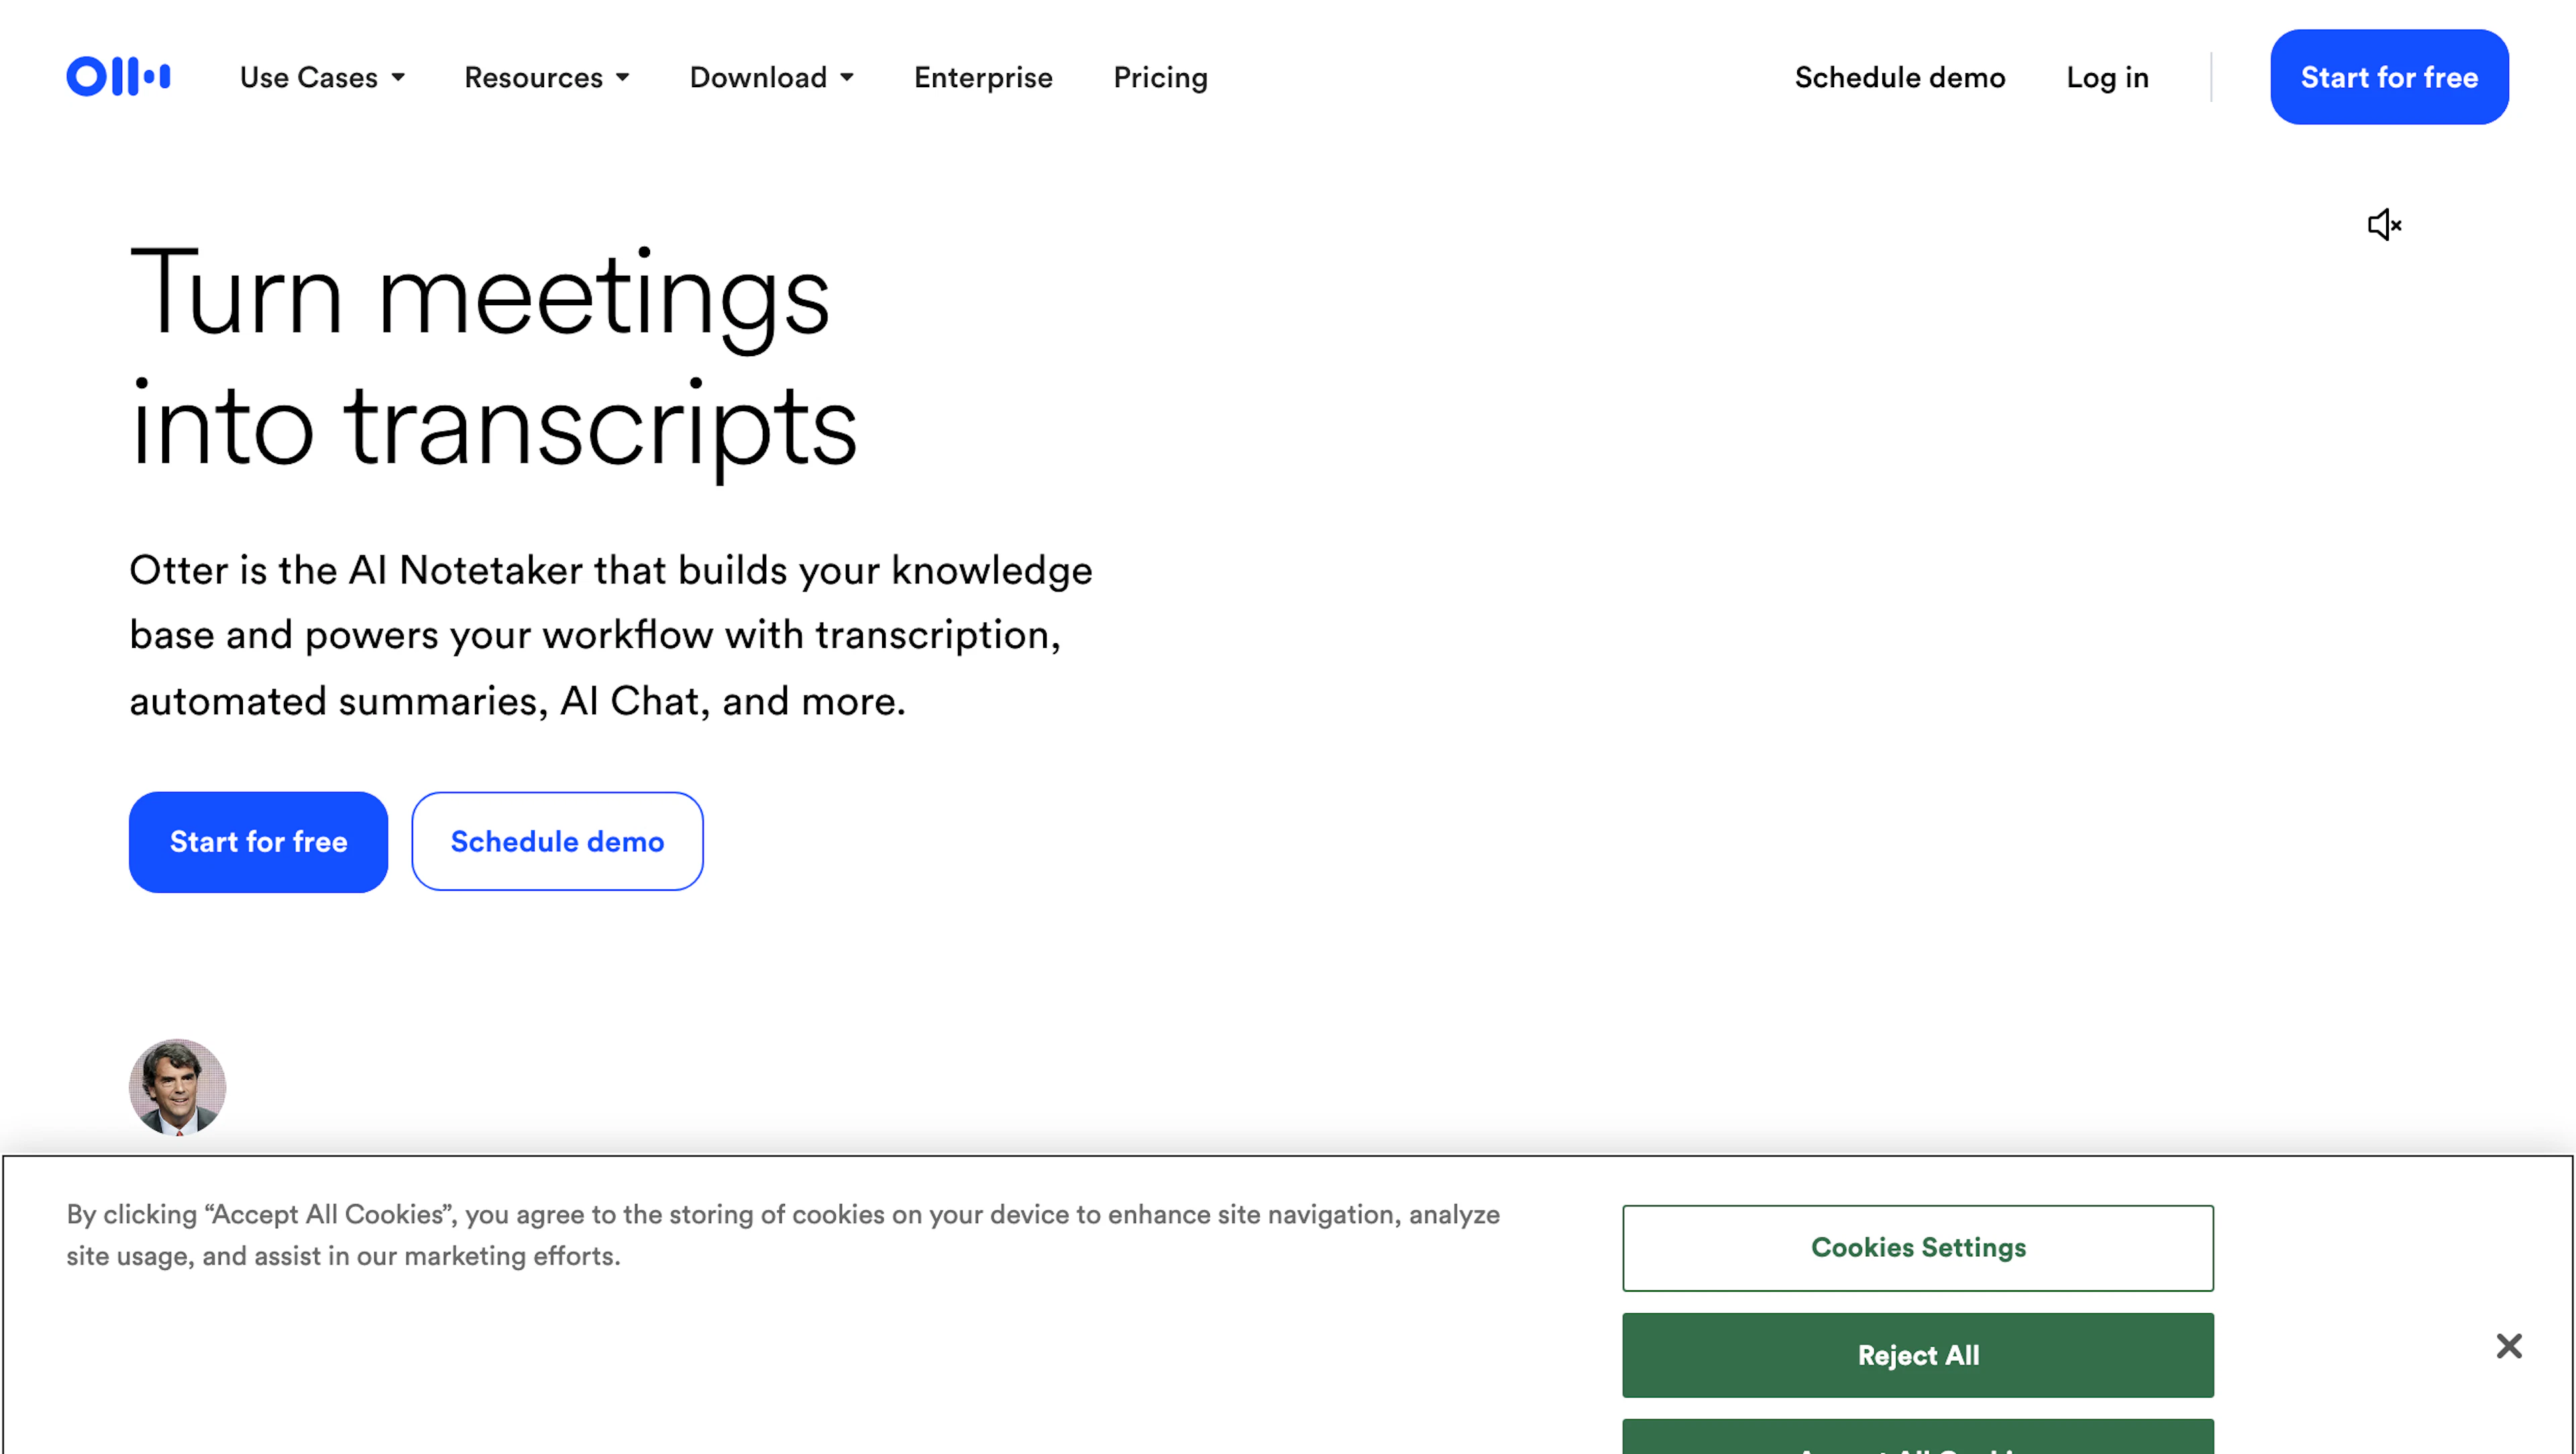Screen dimensions: 2576x1454
Task: Close the cookie banner with the X
Action: 2508,1346
